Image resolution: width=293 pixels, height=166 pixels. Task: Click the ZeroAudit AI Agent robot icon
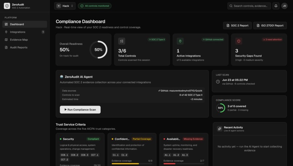61,76
